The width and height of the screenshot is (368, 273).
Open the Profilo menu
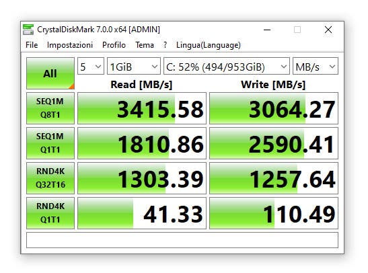click(x=114, y=45)
